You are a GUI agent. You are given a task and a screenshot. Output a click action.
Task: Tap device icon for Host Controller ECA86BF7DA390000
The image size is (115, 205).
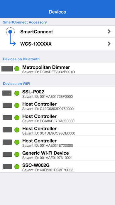tap(7, 118)
